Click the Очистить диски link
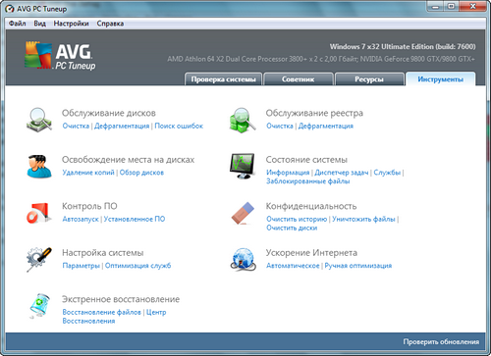Screen dimensions: 491x356 coord(292,228)
